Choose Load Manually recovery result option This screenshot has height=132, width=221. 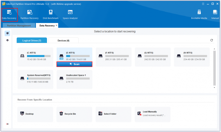[152, 114]
